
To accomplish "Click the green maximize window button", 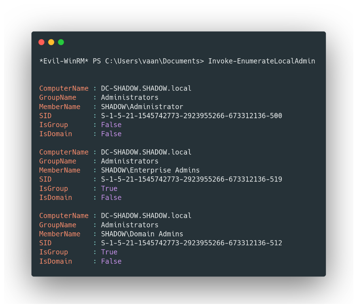I will [x=61, y=42].
